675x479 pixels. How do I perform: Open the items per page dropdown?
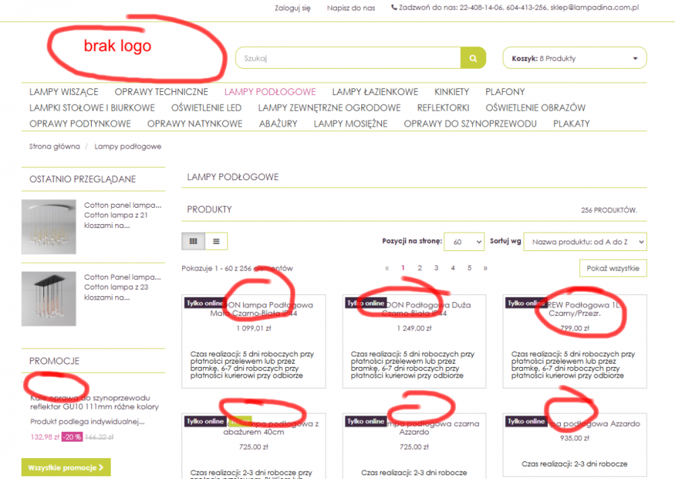(466, 241)
